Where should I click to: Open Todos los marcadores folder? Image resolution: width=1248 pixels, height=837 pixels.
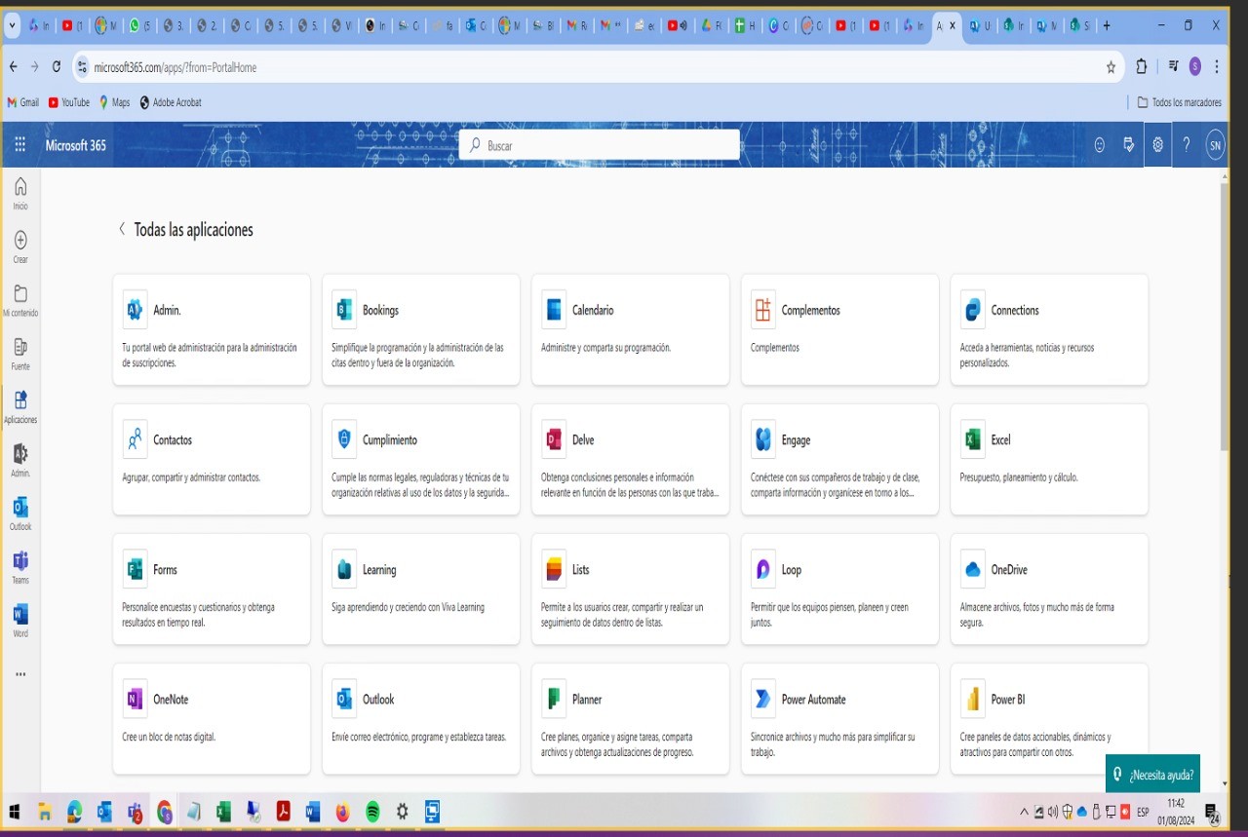1180,102
